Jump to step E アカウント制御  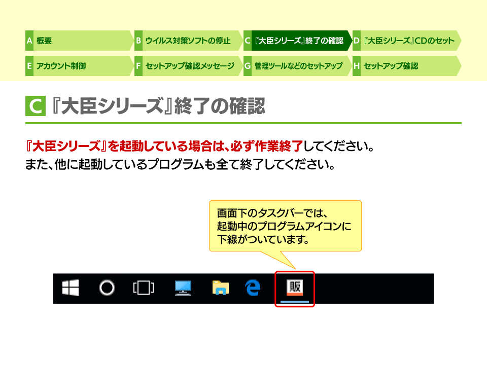click(80, 66)
